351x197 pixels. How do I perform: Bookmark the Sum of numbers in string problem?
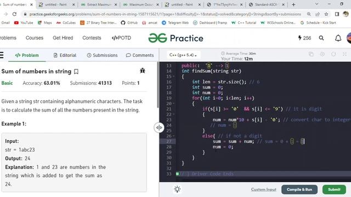(76, 72)
